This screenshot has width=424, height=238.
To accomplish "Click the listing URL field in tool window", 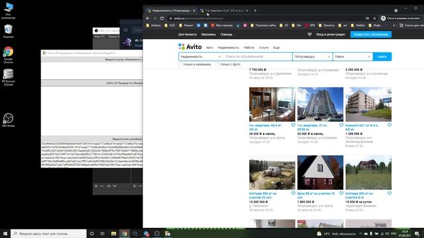I will tap(92, 71).
